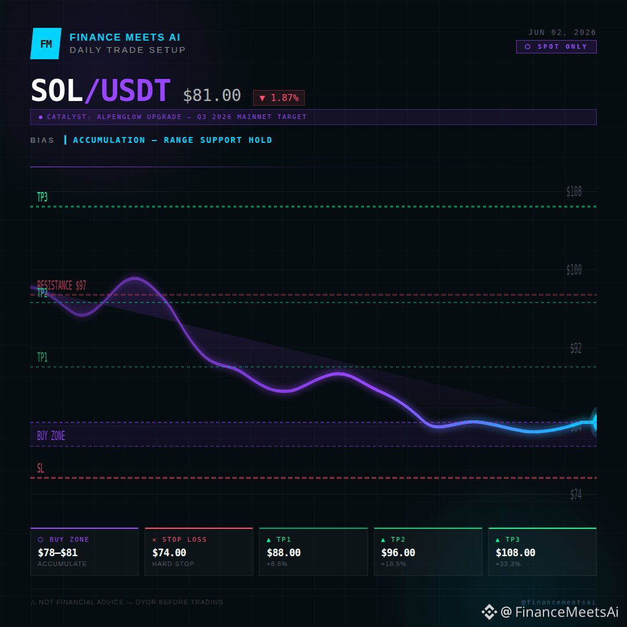Click the Binance logo beside @FinanceMeetsAi
This screenshot has width=627, height=627.
(489, 612)
